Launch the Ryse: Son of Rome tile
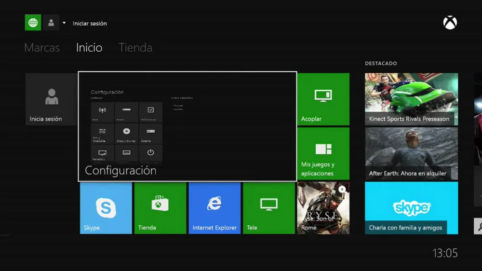 (x=323, y=208)
